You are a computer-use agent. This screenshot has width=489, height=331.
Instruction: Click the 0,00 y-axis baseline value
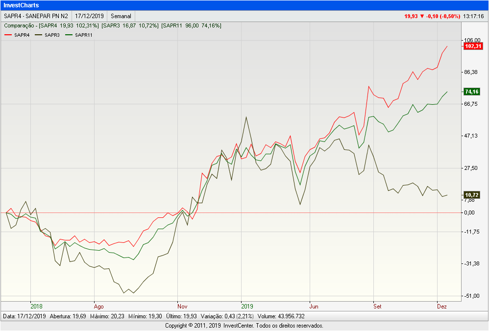pos(469,213)
